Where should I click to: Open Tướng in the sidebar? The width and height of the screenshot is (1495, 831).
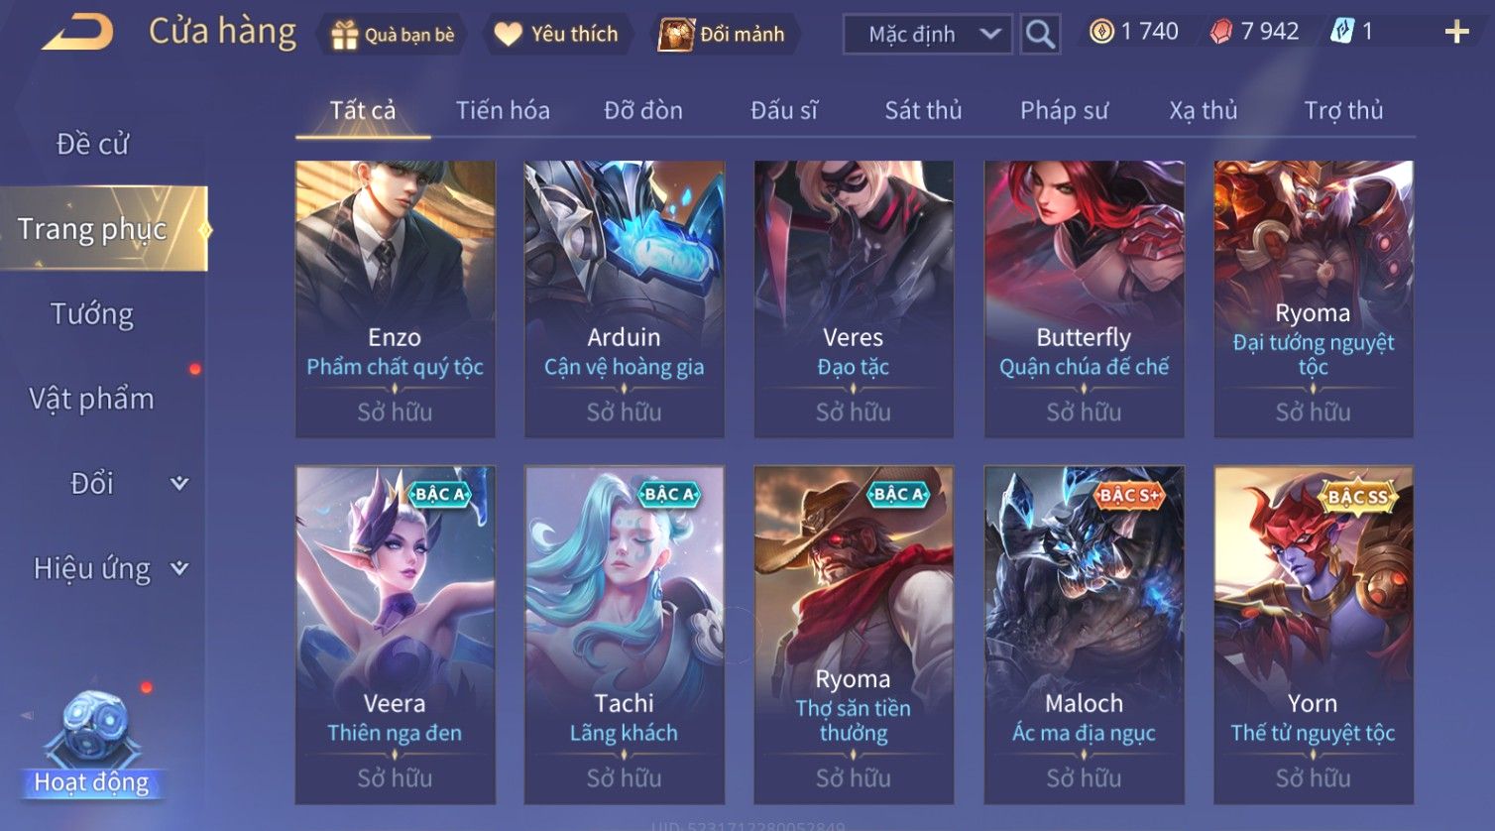[92, 314]
